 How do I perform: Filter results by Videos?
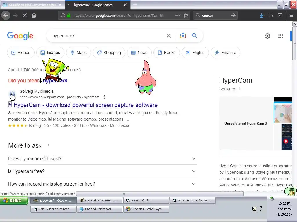click(21, 53)
